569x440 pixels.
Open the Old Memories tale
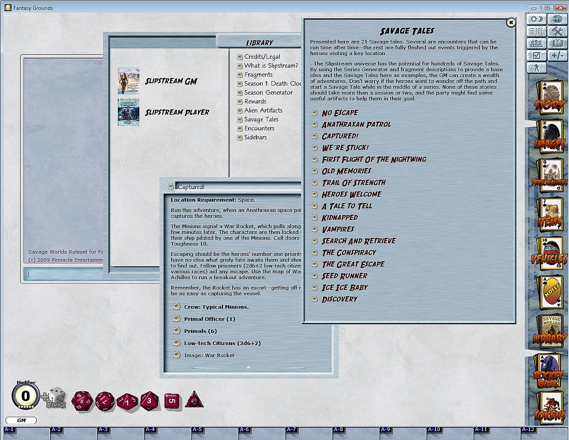pos(346,171)
